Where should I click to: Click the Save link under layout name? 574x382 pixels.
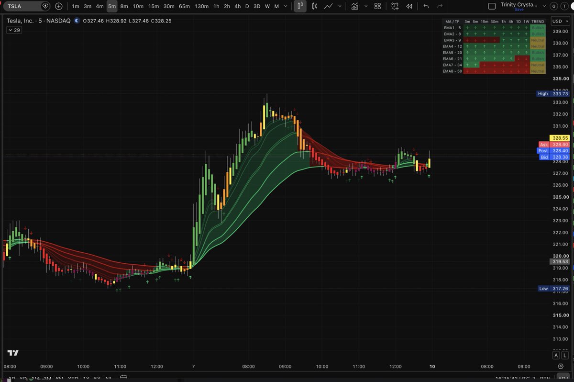(x=519, y=10)
